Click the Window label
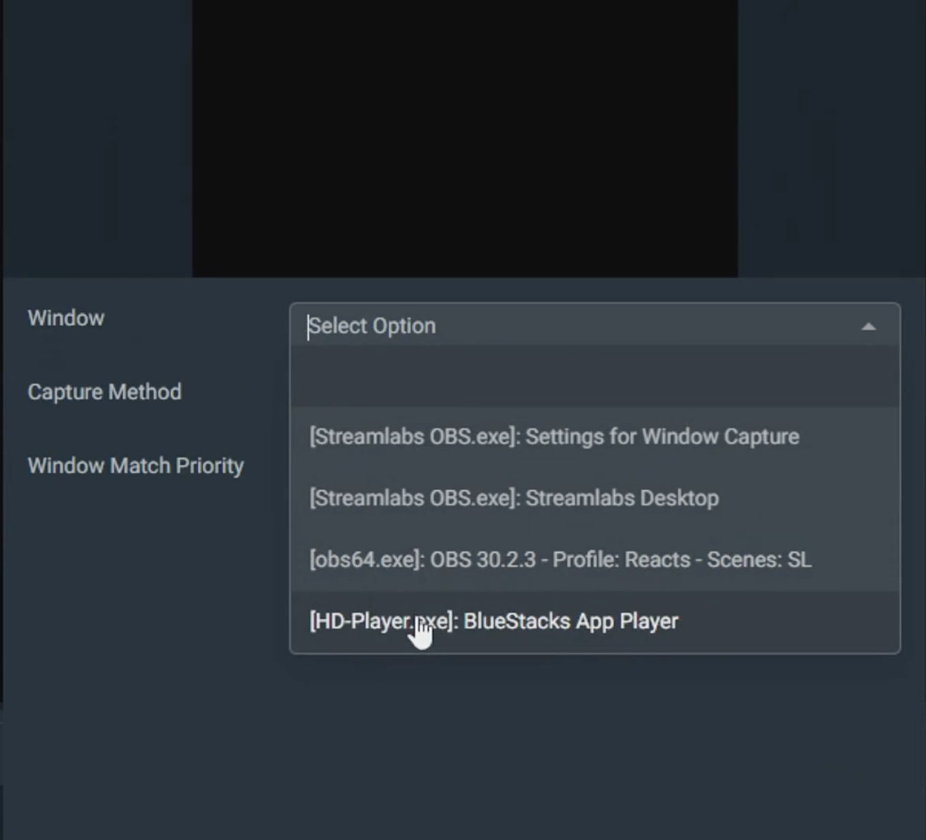 (66, 319)
